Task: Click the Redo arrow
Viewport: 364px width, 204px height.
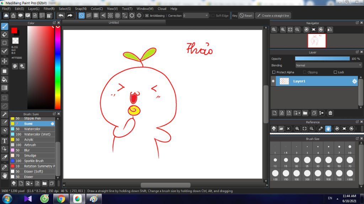Action: [70, 16]
